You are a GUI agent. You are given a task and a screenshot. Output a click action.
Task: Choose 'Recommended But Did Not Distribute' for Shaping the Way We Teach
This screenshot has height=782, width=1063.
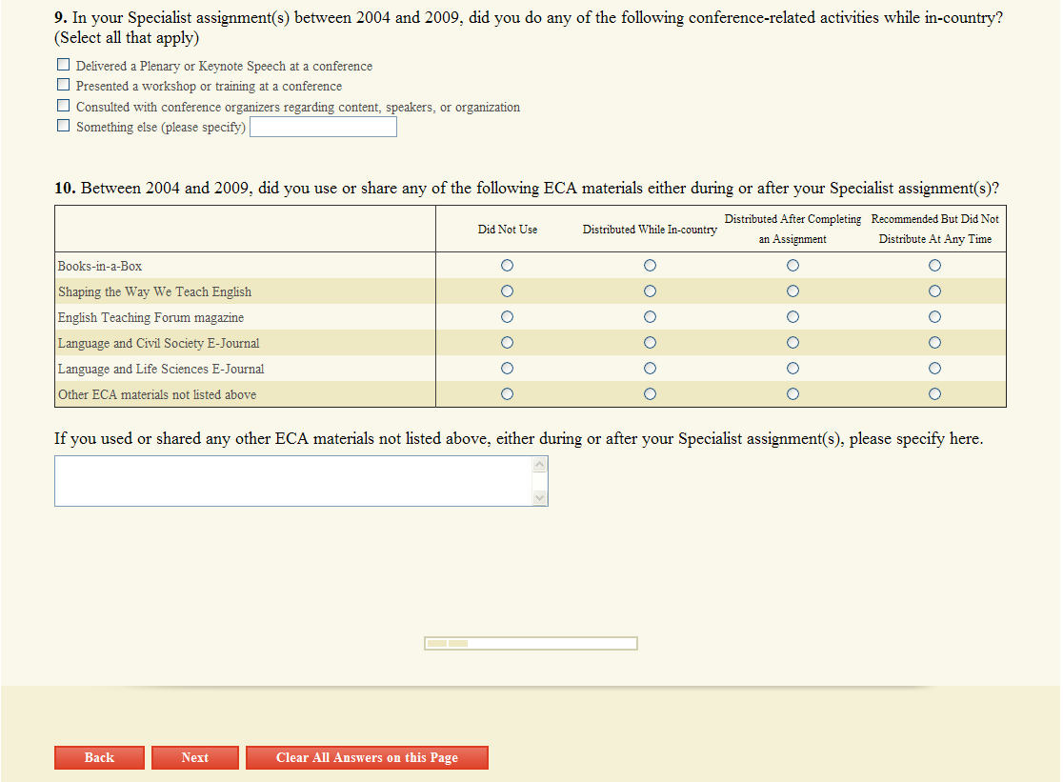pyautogui.click(x=934, y=291)
